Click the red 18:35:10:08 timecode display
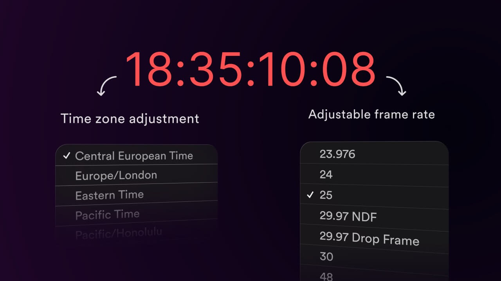 250,69
